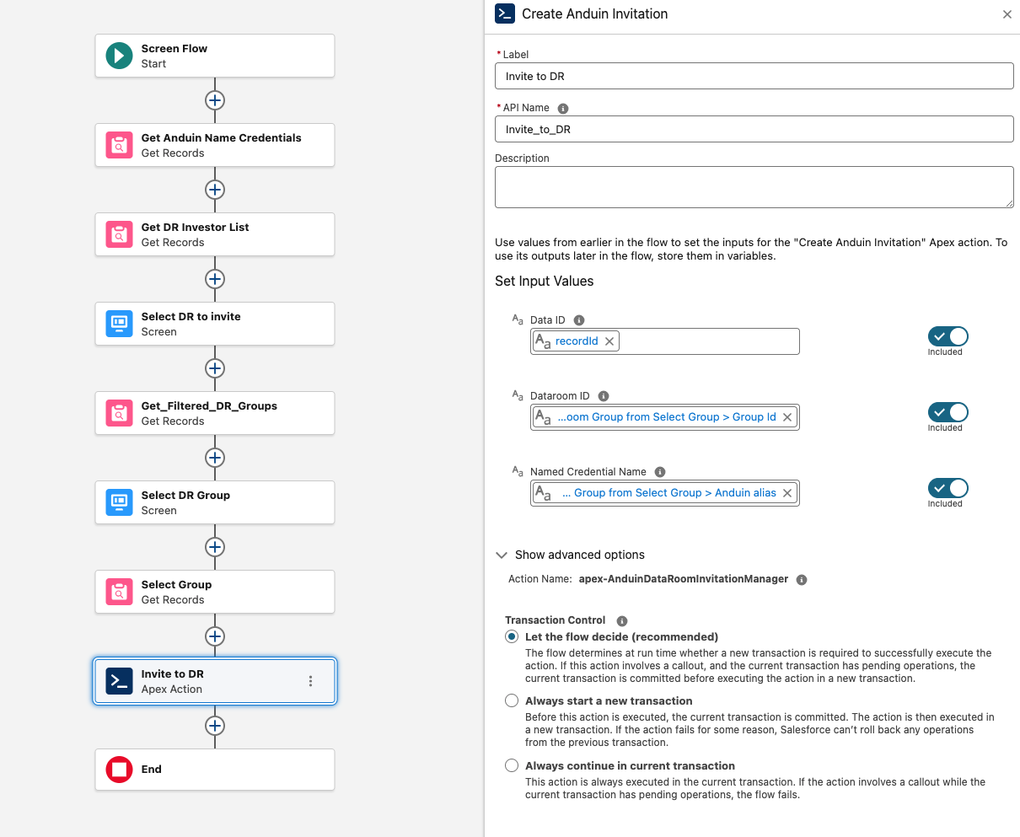The image size is (1020, 837).
Task: Add element below Get_Filtered_DR_Groups
Action: (215, 458)
